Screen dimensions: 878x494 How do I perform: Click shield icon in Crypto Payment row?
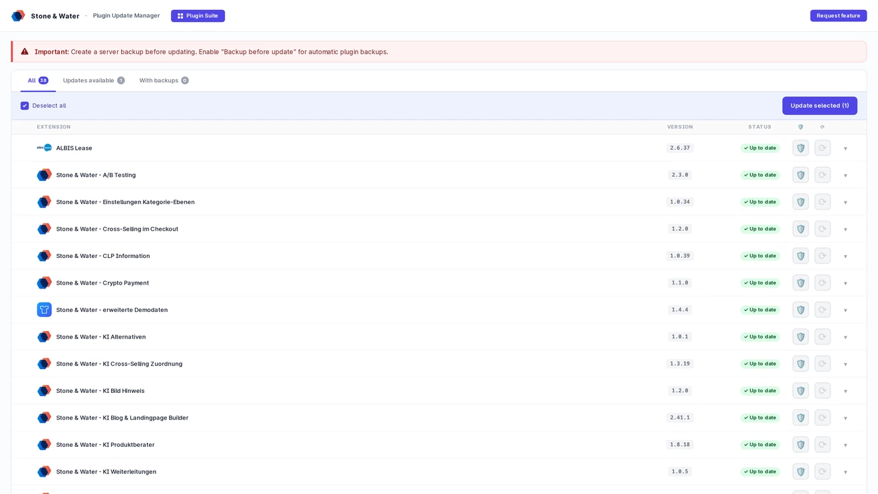pos(801,283)
